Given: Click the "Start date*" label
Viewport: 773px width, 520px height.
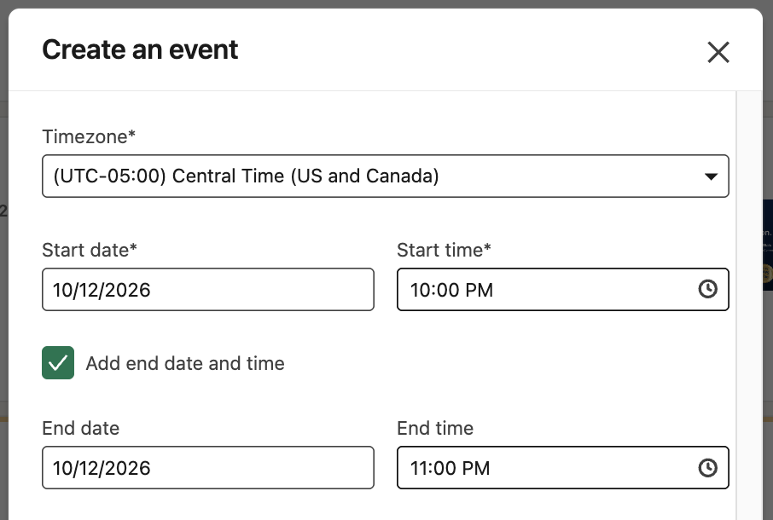Looking at the screenshot, I should [90, 250].
